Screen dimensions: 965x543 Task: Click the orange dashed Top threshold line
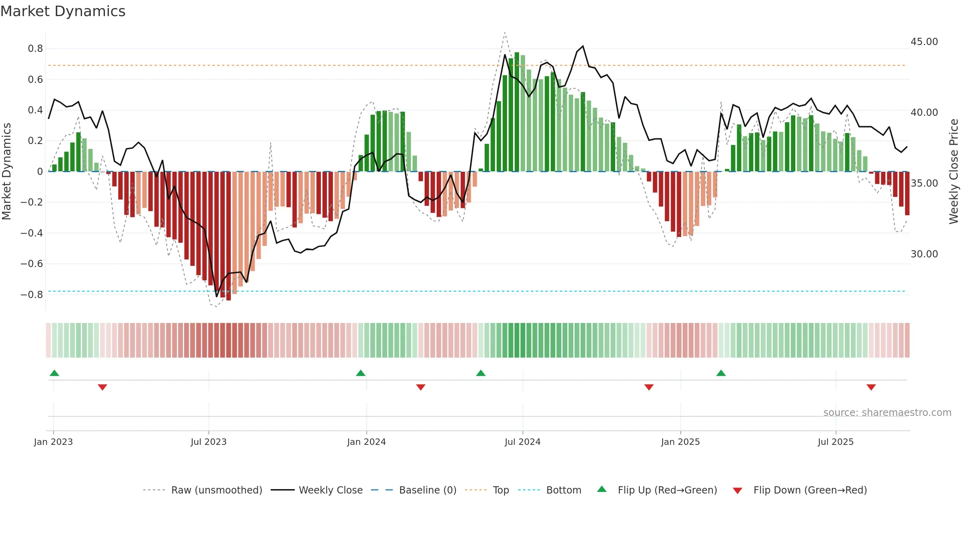(x=477, y=65)
